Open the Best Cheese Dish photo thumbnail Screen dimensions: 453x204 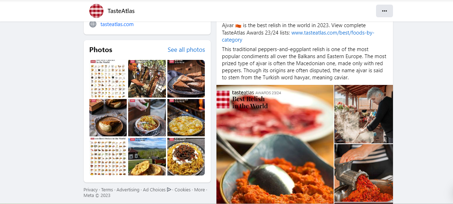click(186, 118)
